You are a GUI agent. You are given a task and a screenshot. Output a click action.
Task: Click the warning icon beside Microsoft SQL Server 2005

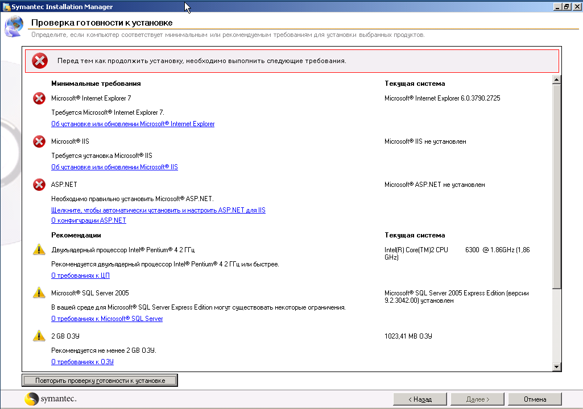(39, 293)
